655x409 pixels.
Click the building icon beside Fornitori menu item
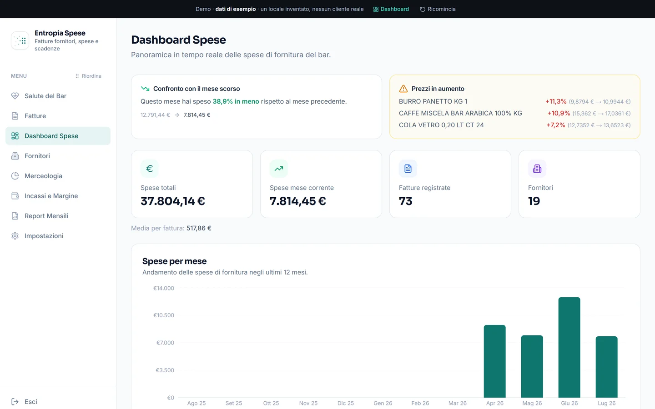pyautogui.click(x=15, y=156)
